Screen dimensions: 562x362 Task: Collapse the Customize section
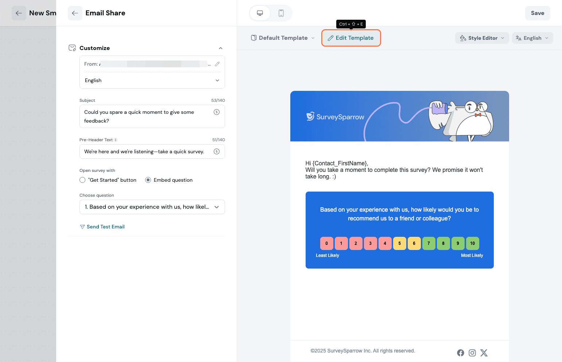[220, 48]
